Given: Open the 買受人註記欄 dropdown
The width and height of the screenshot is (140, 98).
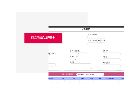Looking at the screenshot, I should click(78, 54).
